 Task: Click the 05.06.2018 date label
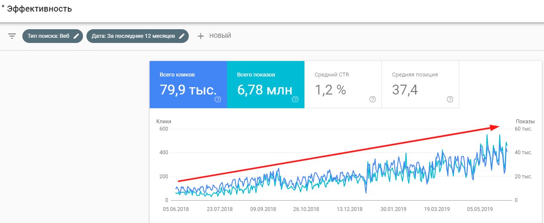[x=176, y=209]
